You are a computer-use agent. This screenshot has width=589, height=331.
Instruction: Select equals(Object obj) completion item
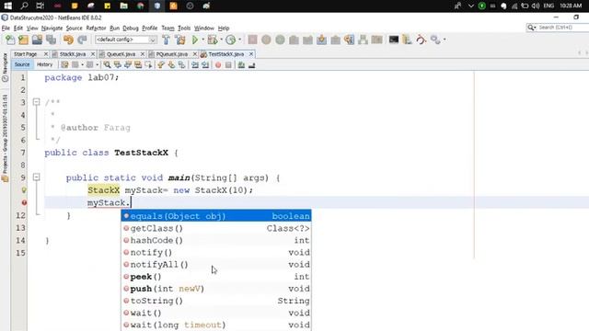click(x=216, y=216)
